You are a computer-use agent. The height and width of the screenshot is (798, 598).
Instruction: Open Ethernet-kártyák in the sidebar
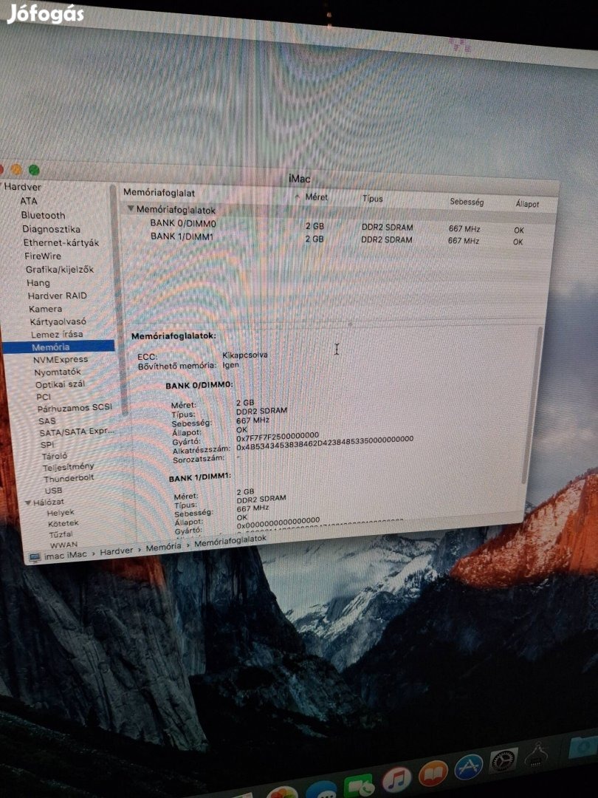coord(61,243)
